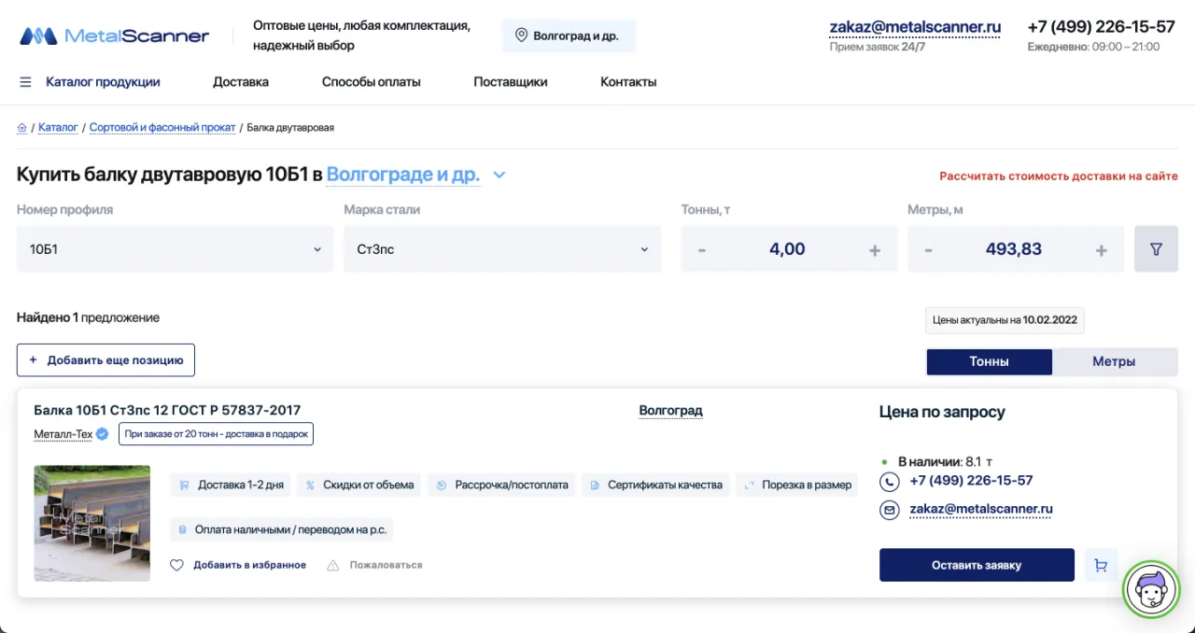Open the hamburger catalog menu icon
Viewport: 1195px width, 633px height.
tap(25, 81)
